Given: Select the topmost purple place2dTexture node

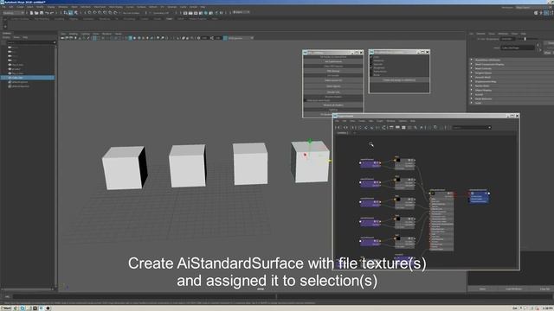Looking at the screenshot, I should click(370, 163).
